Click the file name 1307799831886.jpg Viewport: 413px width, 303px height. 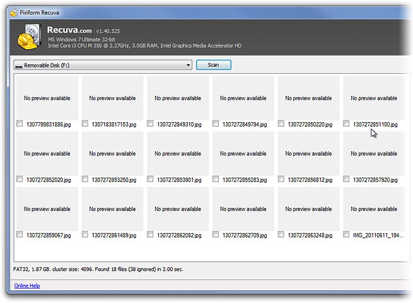(x=49, y=125)
